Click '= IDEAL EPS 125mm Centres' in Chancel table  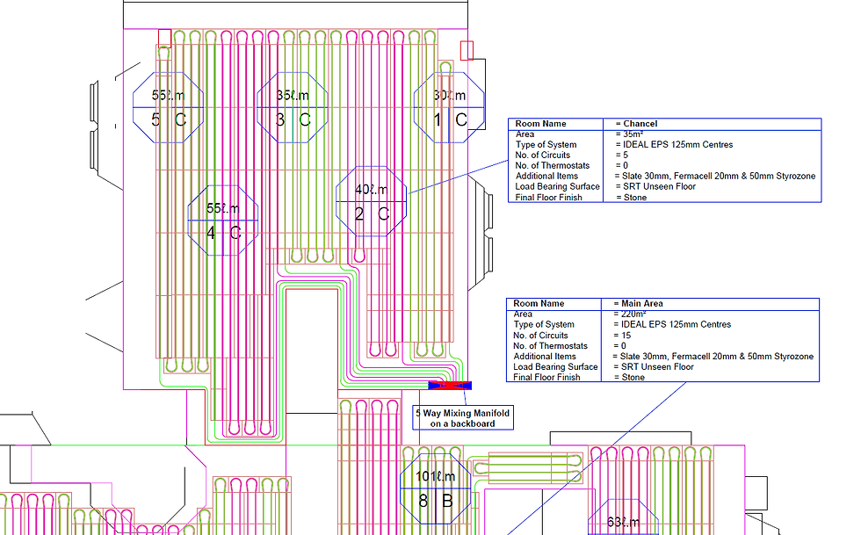[675, 144]
